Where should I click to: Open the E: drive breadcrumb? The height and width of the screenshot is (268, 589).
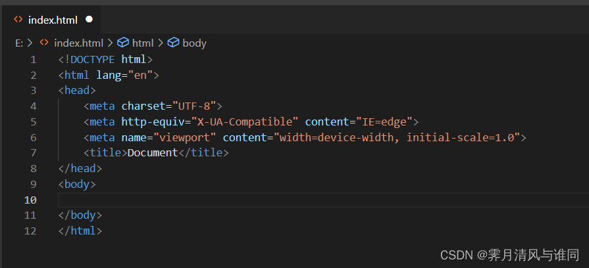coord(19,43)
